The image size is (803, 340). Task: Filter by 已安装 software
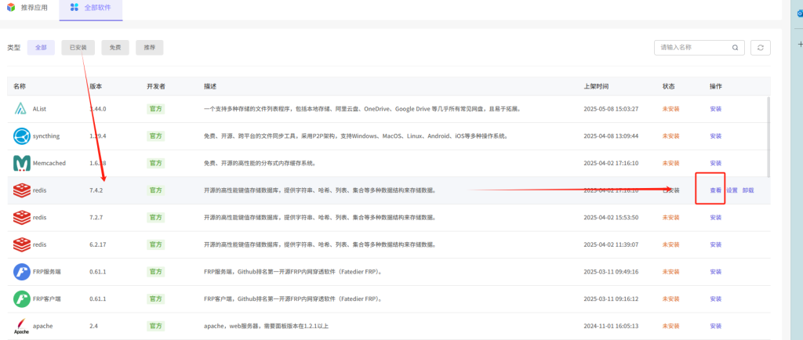[78, 48]
